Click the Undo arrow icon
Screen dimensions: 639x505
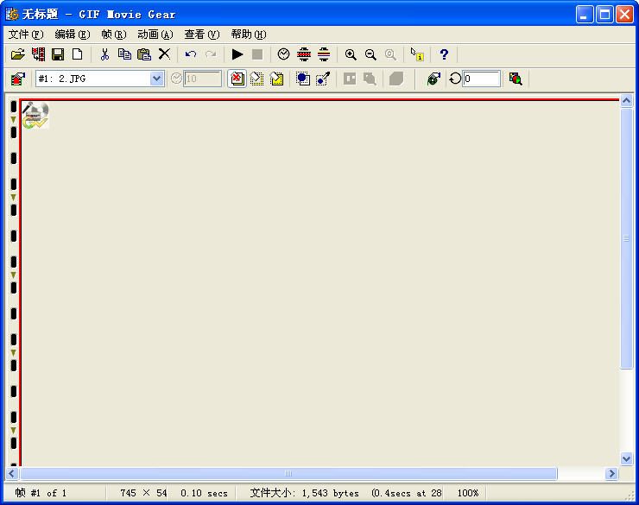(x=191, y=54)
